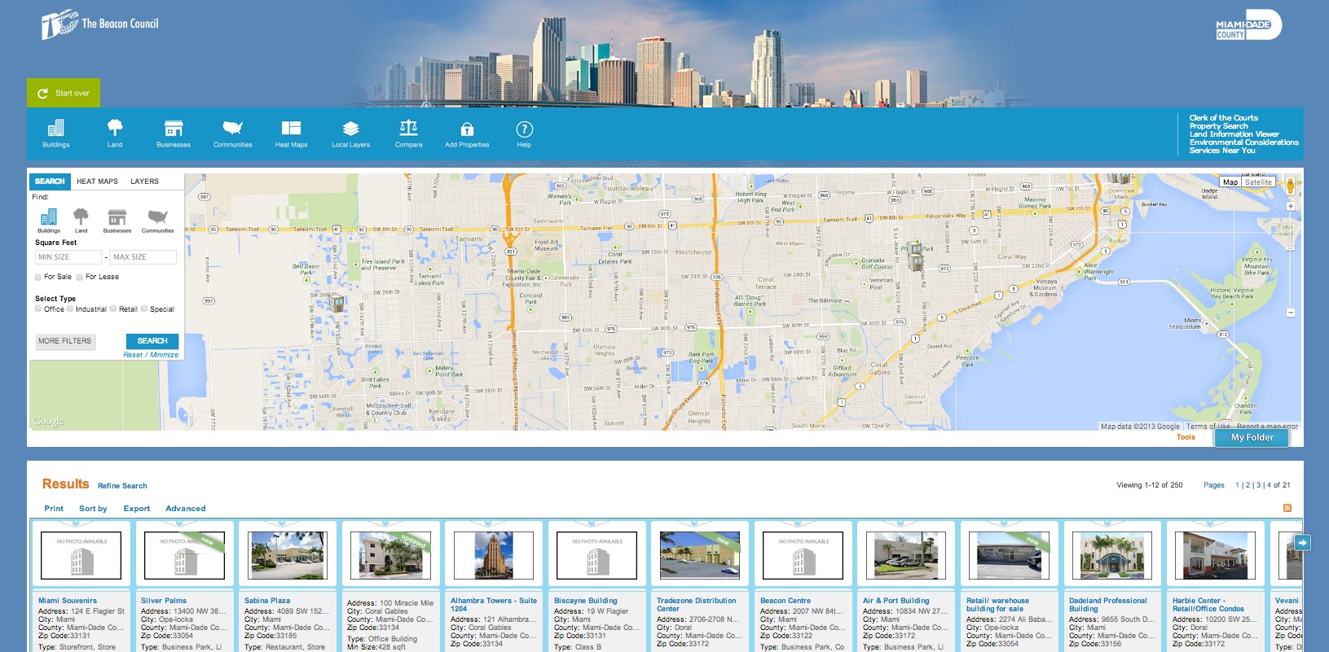Viewport: 1329px width, 652px height.
Task: Zoom in the map with plus button
Action: click(1291, 206)
